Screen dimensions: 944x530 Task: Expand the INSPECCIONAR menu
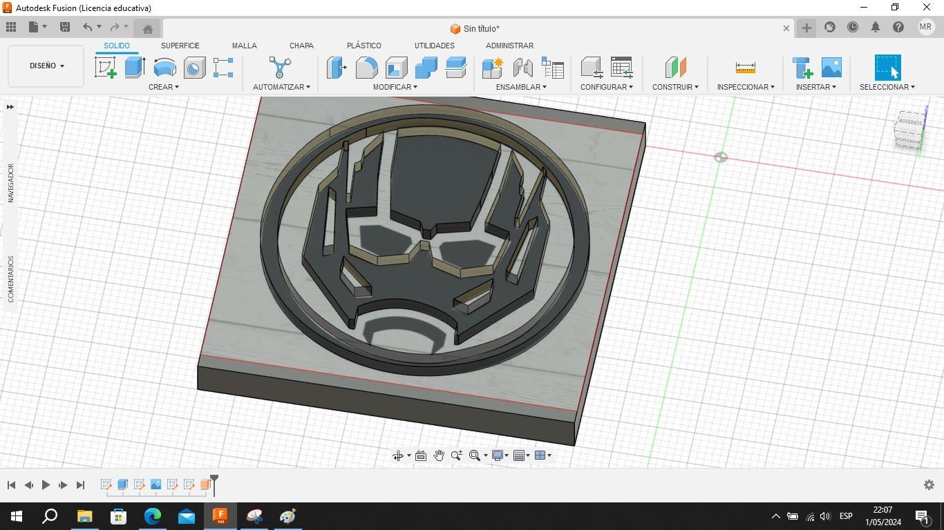746,87
